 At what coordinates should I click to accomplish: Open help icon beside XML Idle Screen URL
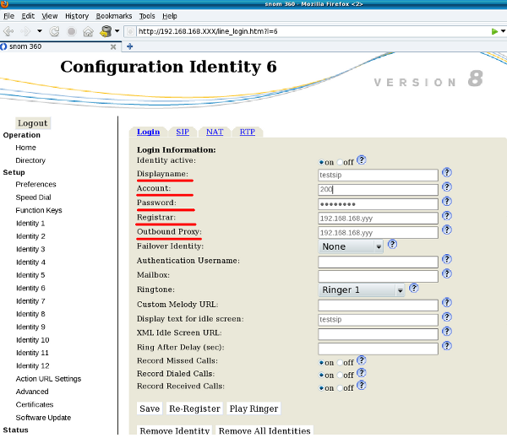(x=447, y=331)
